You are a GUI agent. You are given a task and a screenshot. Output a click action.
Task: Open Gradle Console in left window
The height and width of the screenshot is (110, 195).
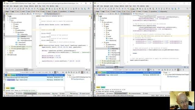point(85,94)
